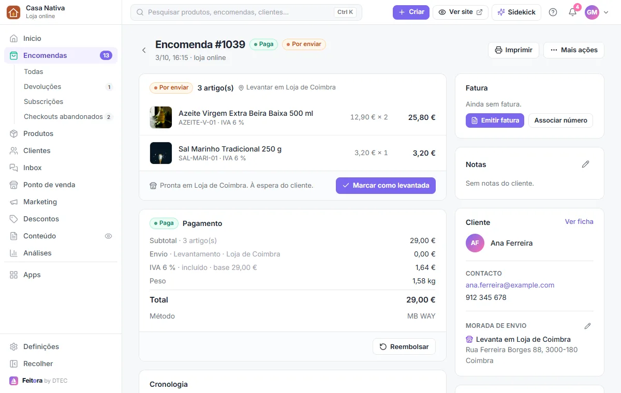
Task: Click Levantar em Loja de Coimbra text
Action: point(291,87)
